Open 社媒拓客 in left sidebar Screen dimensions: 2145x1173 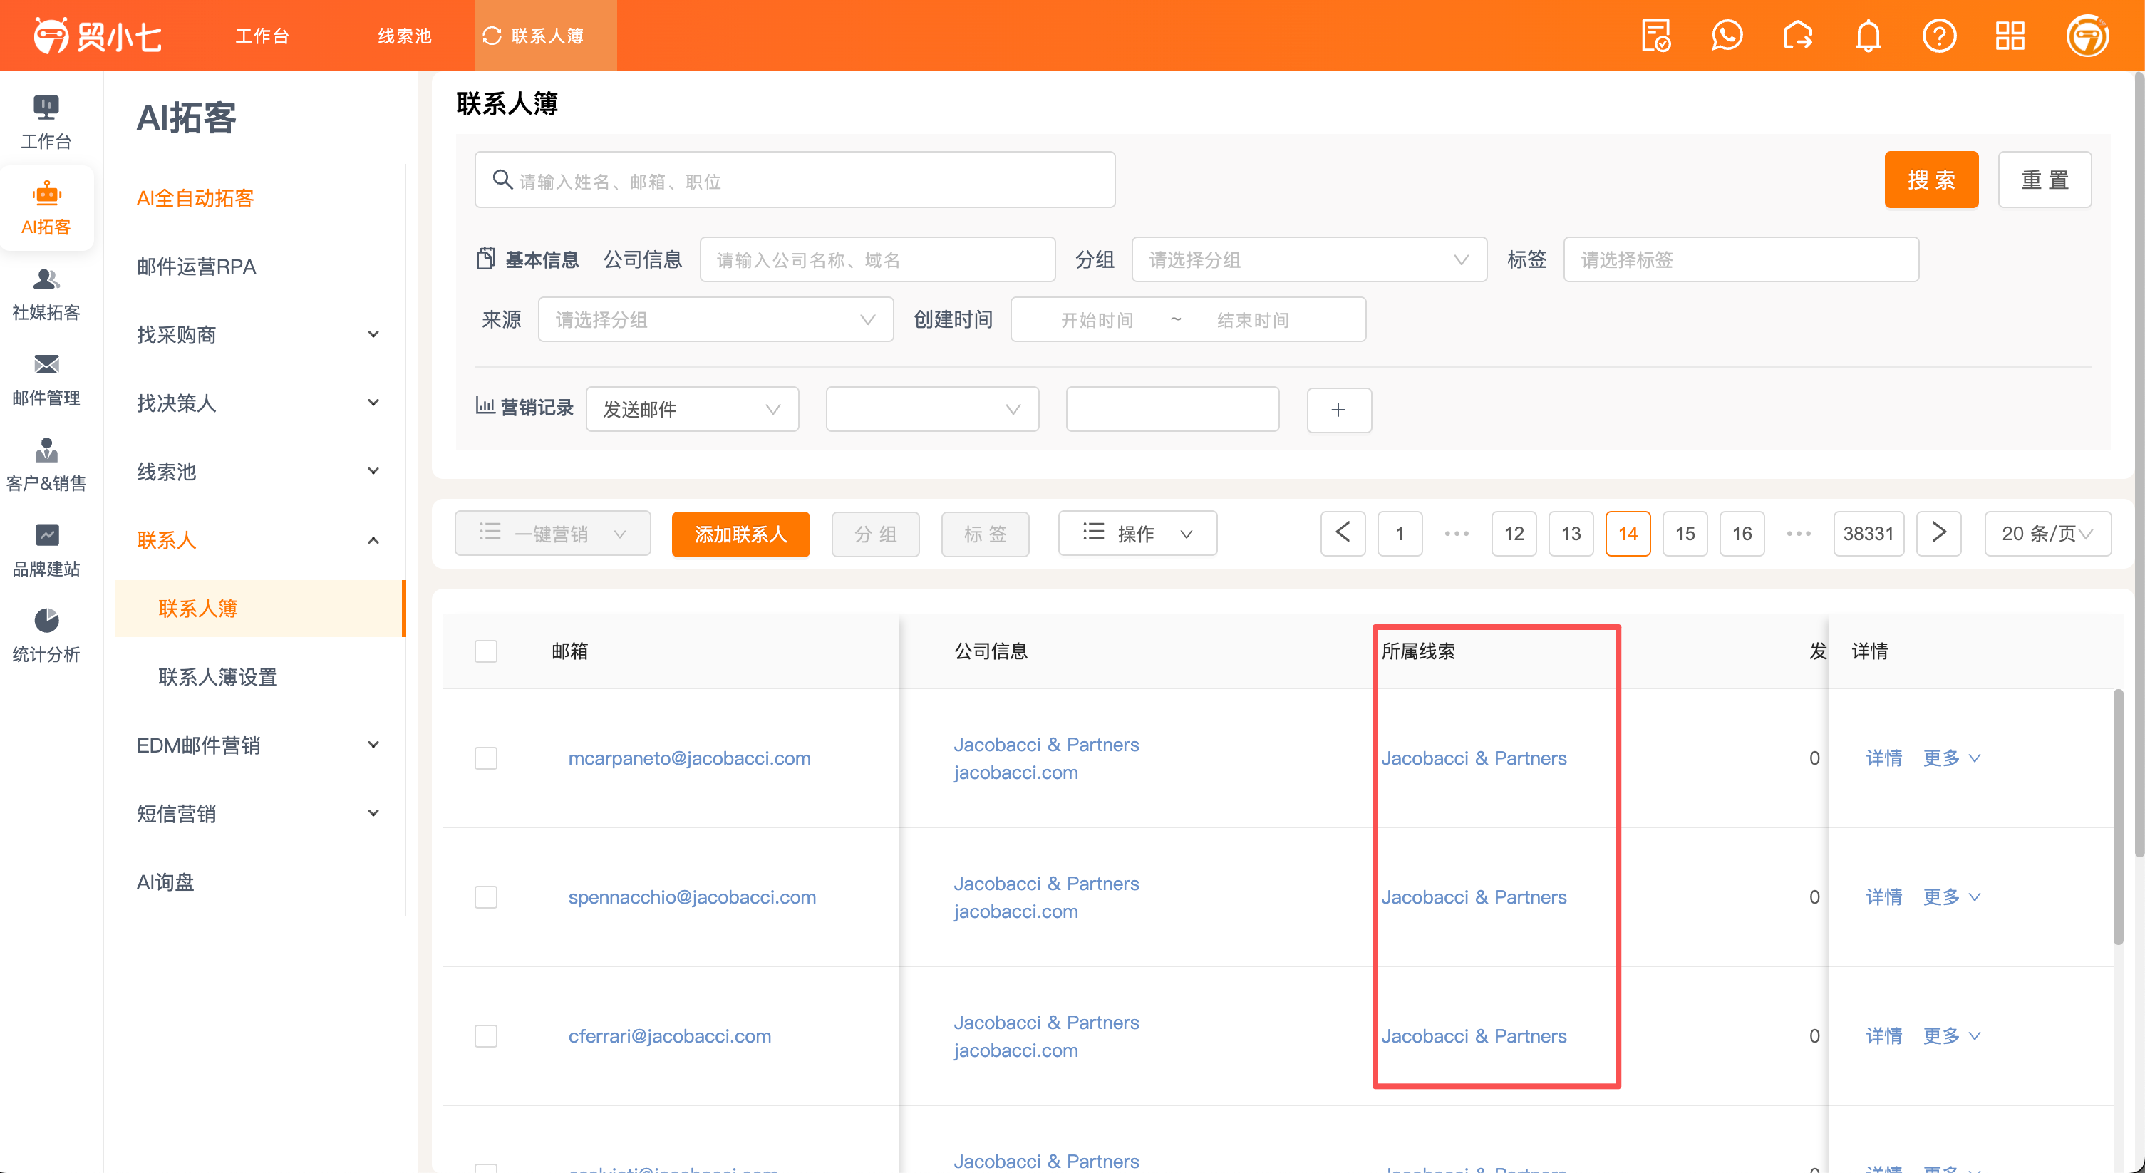(x=46, y=294)
